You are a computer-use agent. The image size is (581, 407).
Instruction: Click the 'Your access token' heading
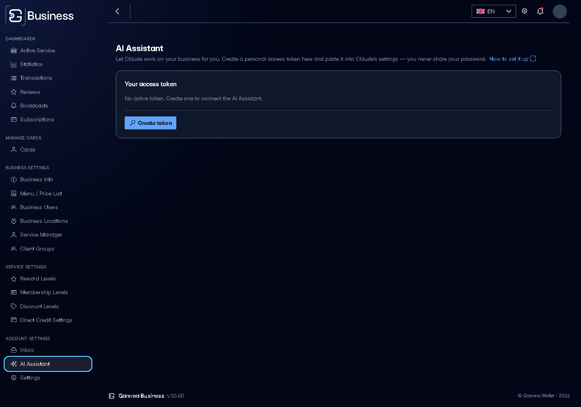pos(150,84)
